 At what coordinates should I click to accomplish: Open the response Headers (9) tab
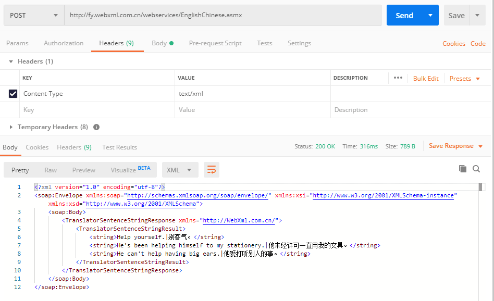click(x=75, y=147)
